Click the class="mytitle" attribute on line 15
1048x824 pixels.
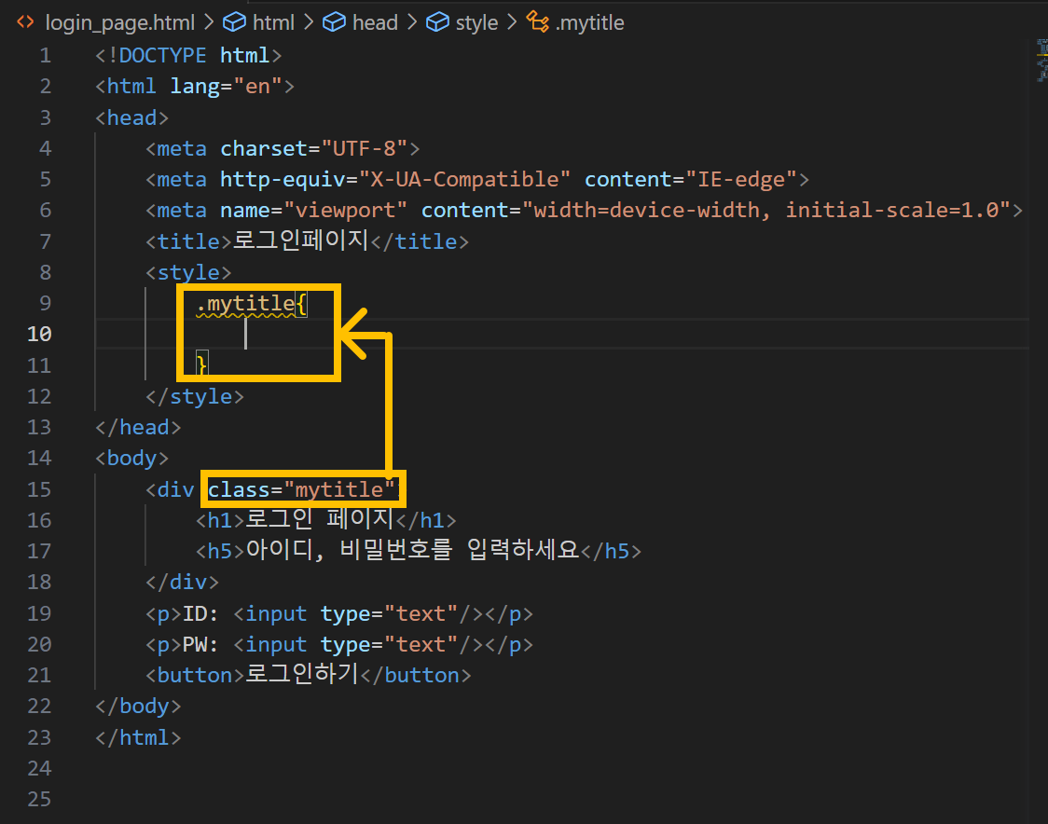[301, 489]
